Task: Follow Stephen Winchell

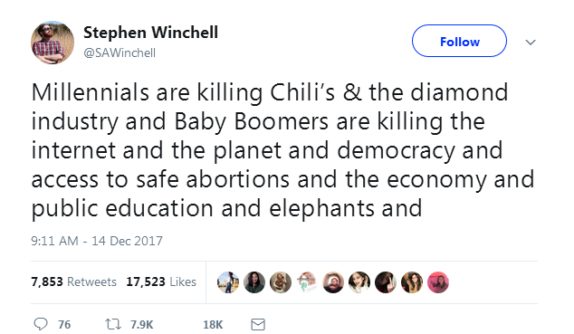Action: 459,41
